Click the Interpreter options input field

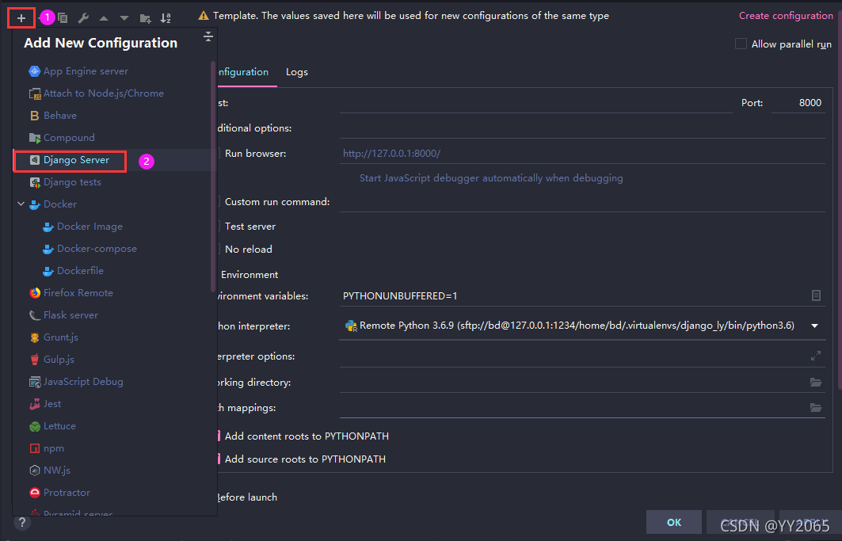(574, 356)
